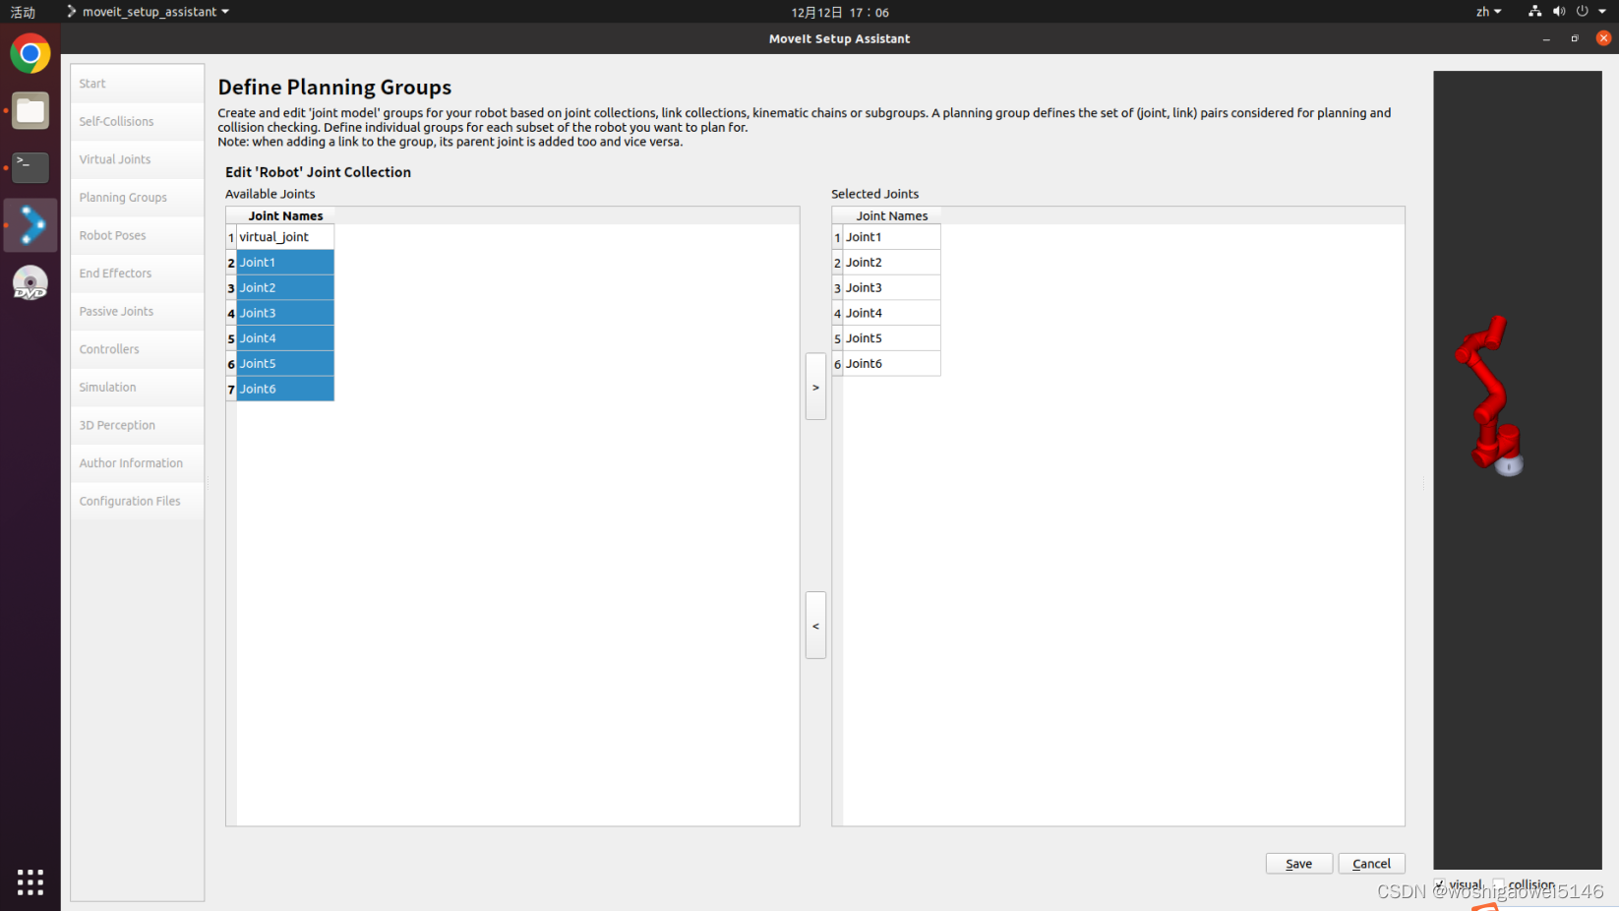
Task: Click Joint Names header in Selected Joints
Action: 891,215
